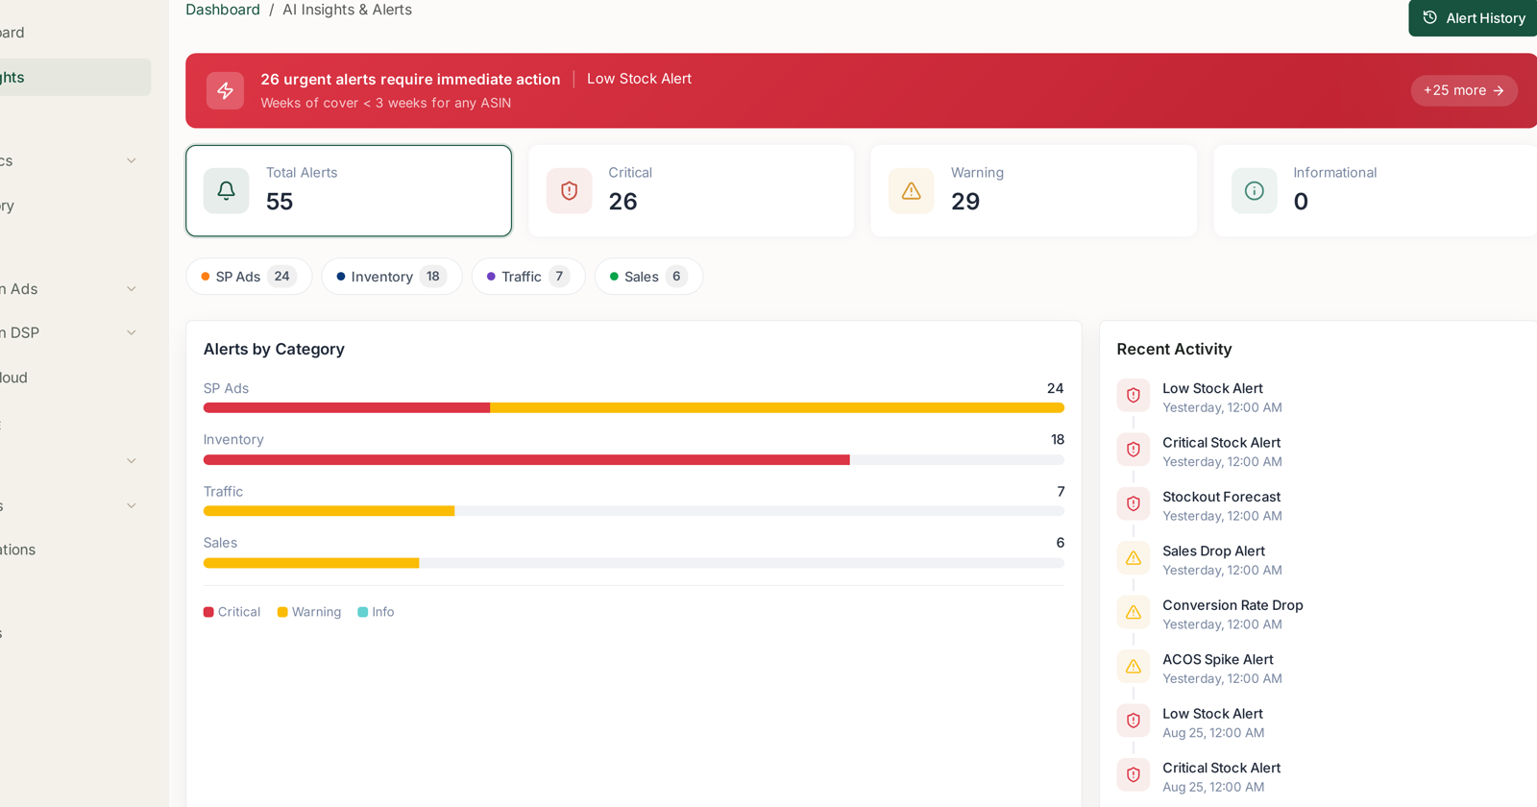Click the lightning bolt urgent alert icon
The height and width of the screenshot is (807, 1537).
(x=225, y=90)
